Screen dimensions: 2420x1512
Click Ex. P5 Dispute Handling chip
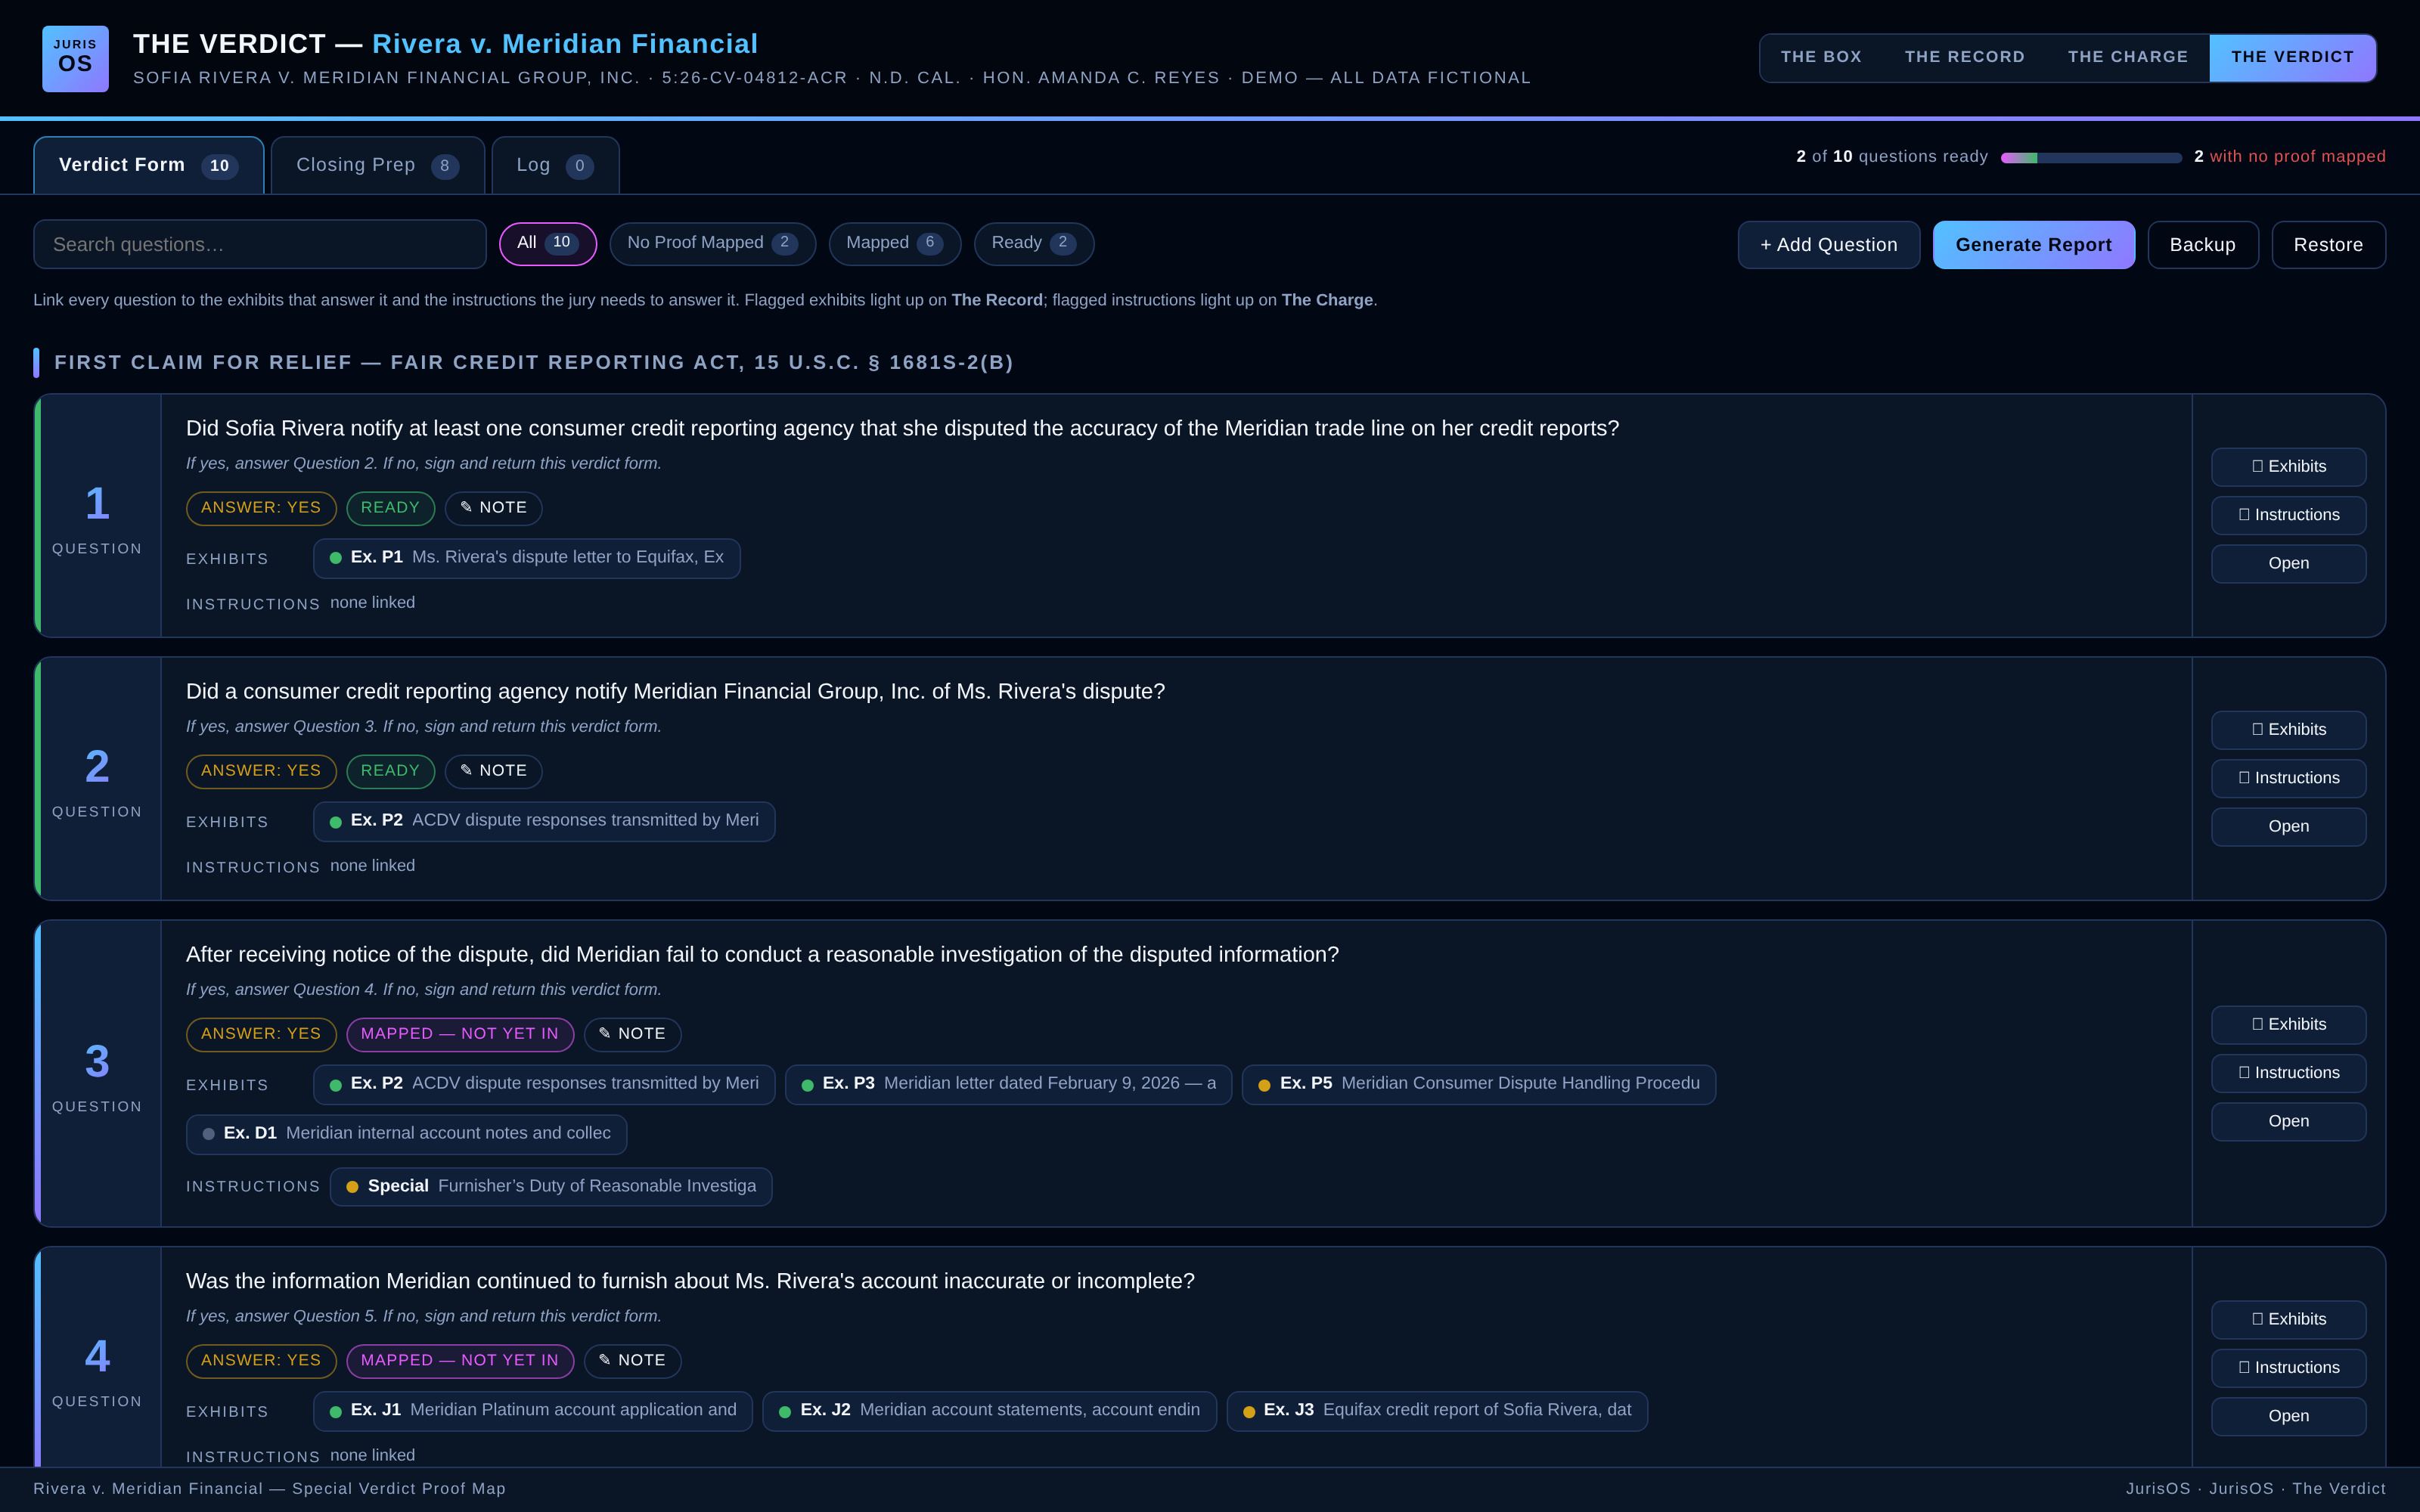point(1478,1084)
